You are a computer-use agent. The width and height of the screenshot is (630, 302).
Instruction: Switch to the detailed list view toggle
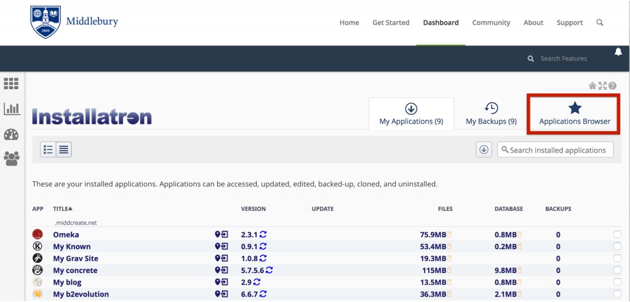click(x=49, y=149)
